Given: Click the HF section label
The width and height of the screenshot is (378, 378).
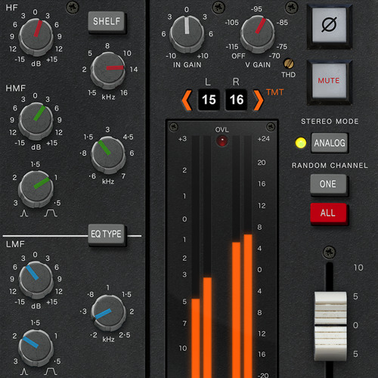Looking at the screenshot, I should (x=11, y=8).
